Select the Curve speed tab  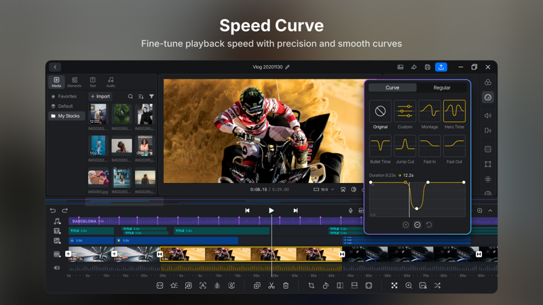tap(392, 88)
